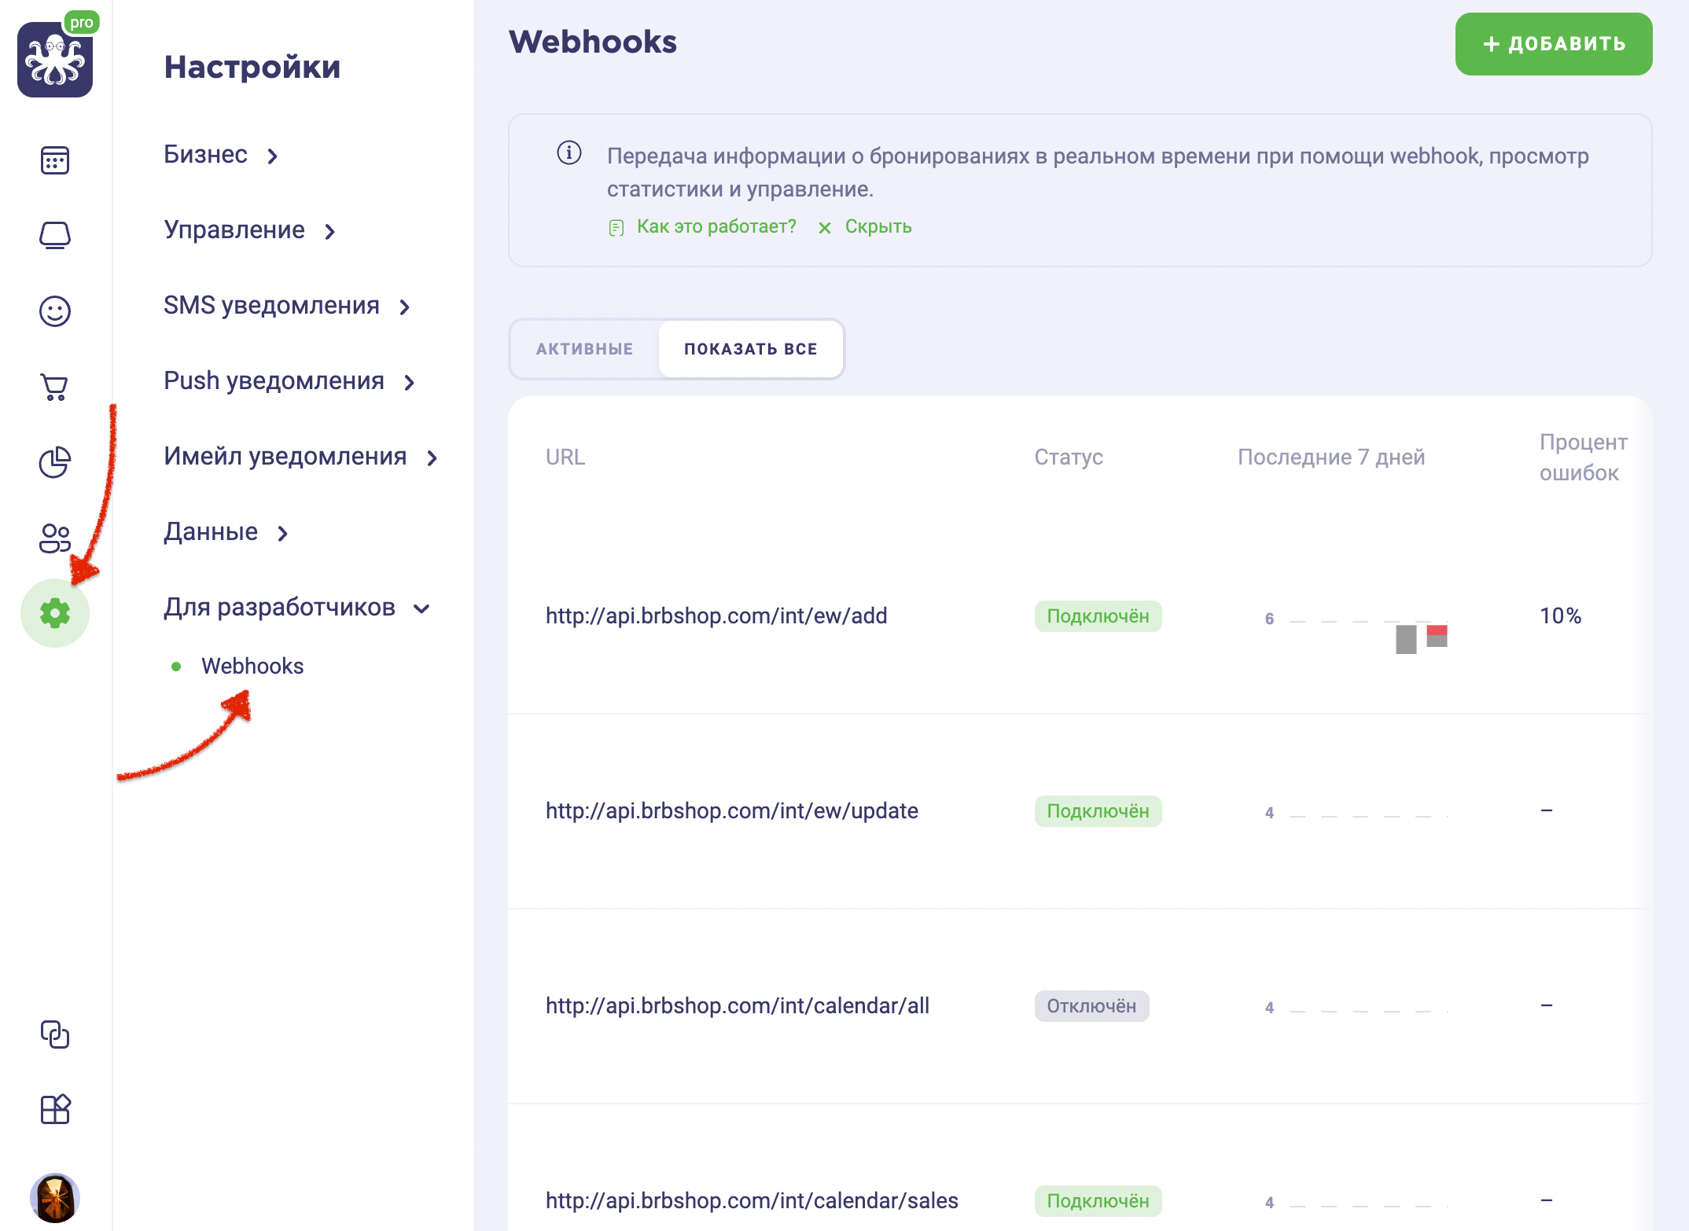Open the octopus pro logo home

tap(55, 59)
